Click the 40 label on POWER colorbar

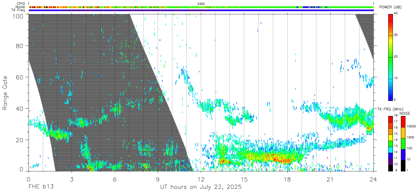point(396,14)
